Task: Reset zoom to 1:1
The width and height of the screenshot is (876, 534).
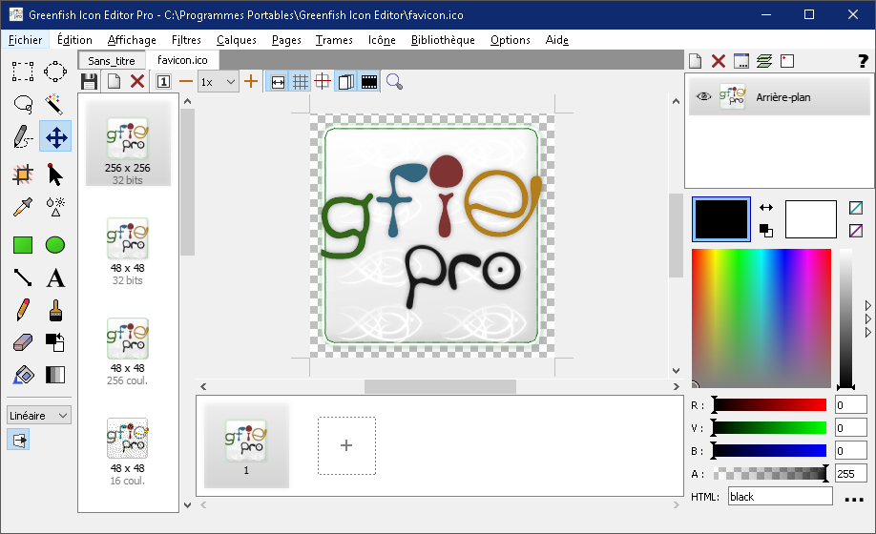Action: [x=163, y=82]
